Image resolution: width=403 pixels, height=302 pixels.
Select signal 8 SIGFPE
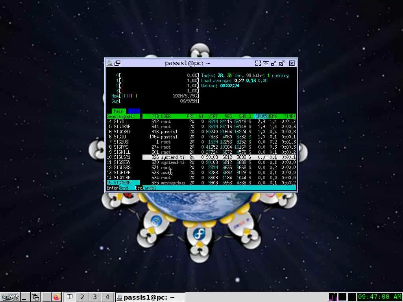[x=123, y=147]
